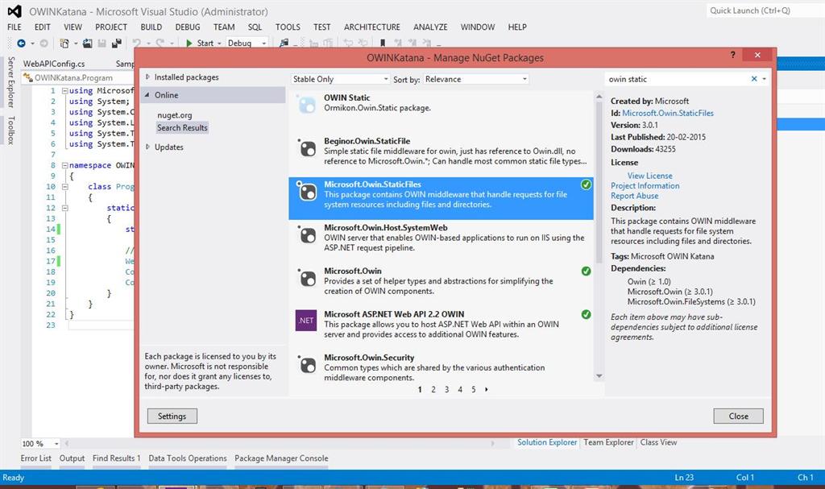Click the Microsoft.Owin.Host.SystemWeb package icon
The image size is (825, 489).
tap(307, 234)
